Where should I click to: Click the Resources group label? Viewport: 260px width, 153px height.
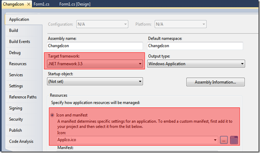click(x=59, y=95)
